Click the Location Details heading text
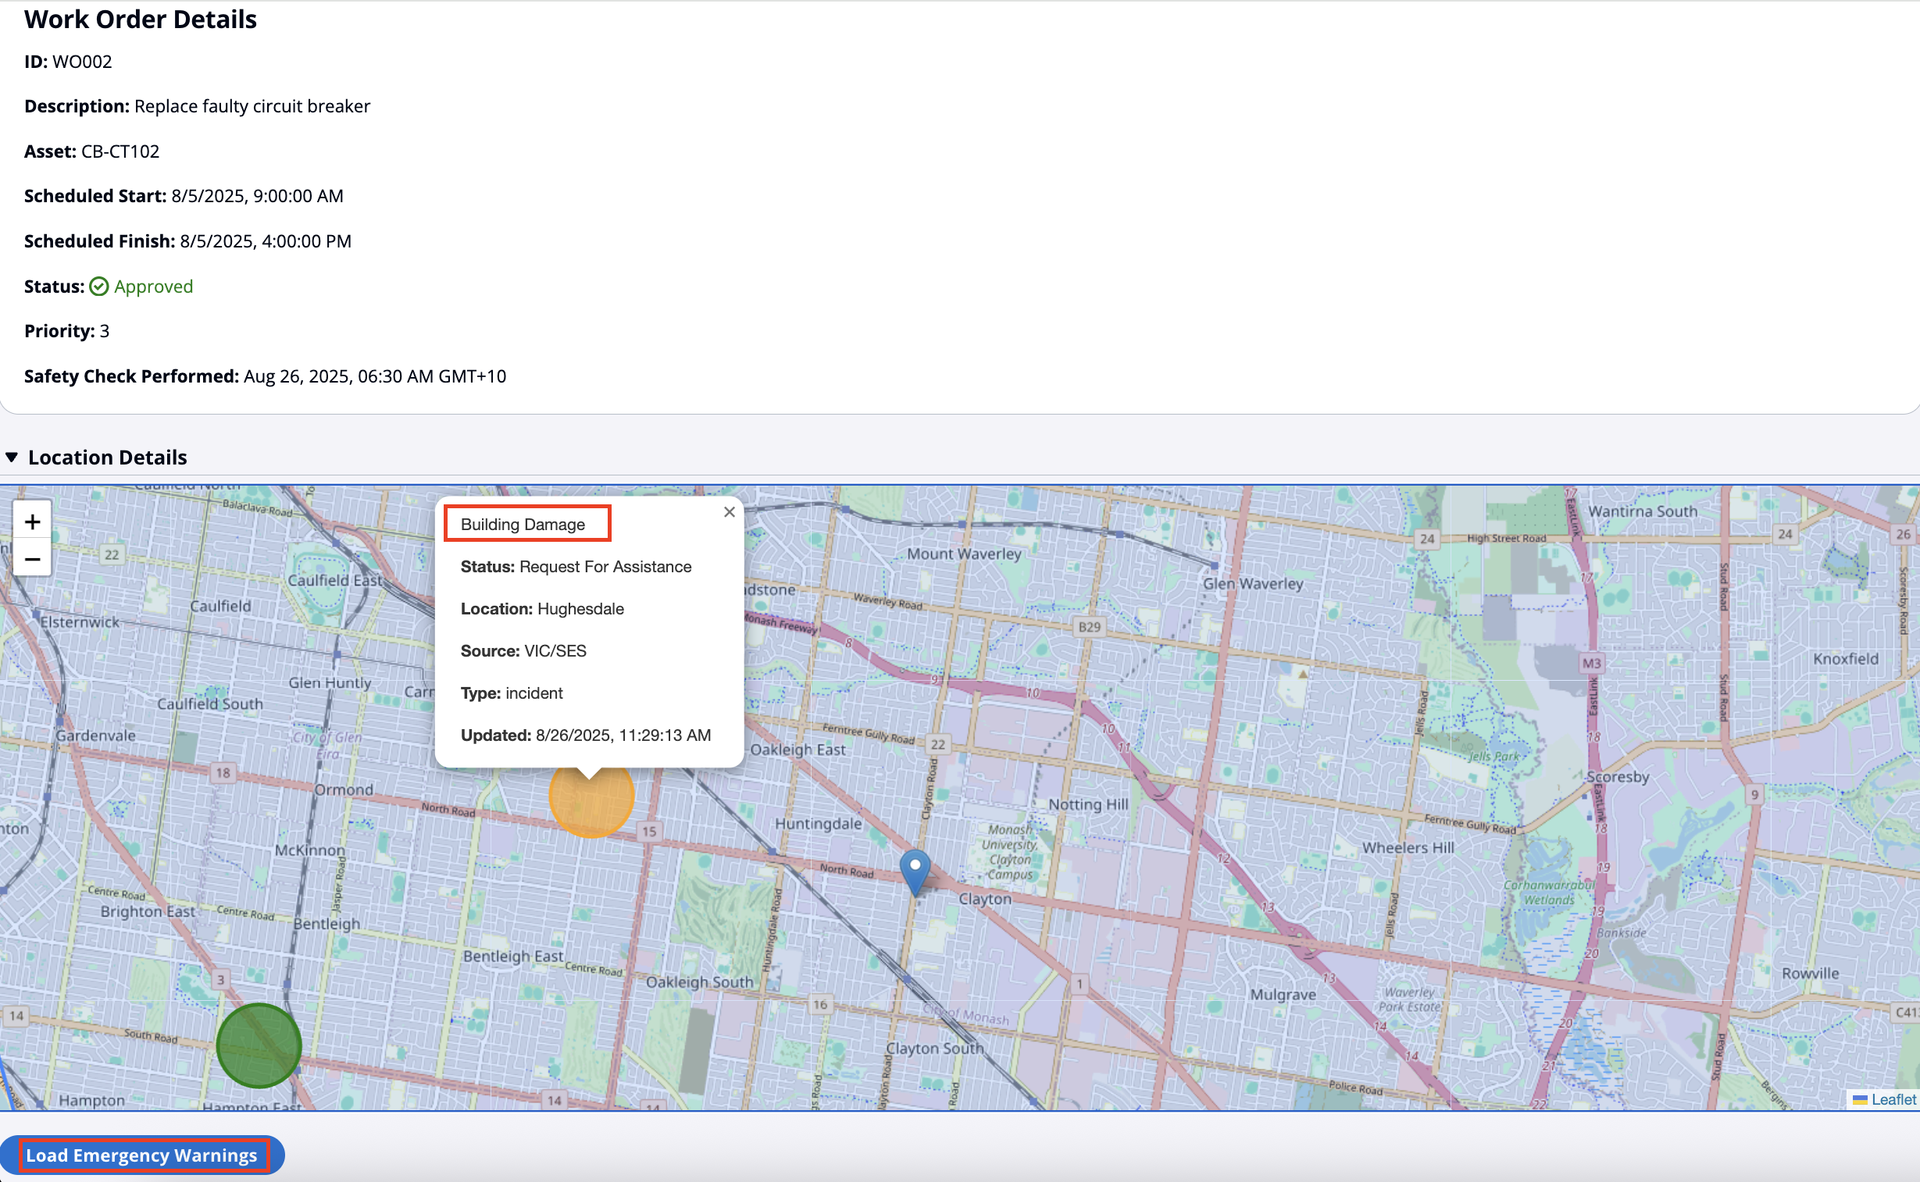 [x=108, y=457]
